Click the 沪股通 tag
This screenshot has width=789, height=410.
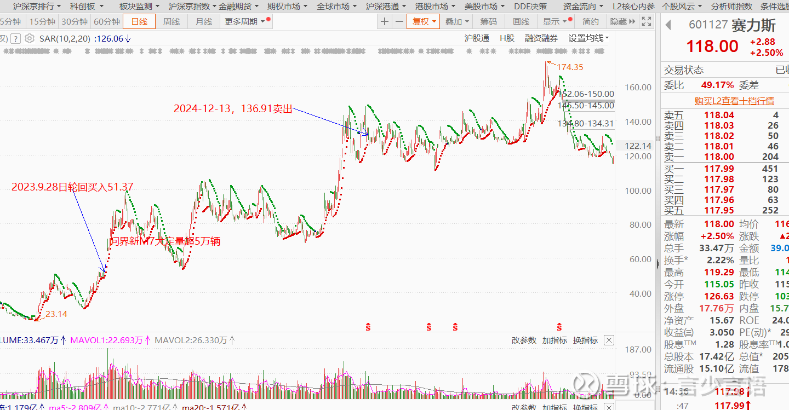point(477,38)
